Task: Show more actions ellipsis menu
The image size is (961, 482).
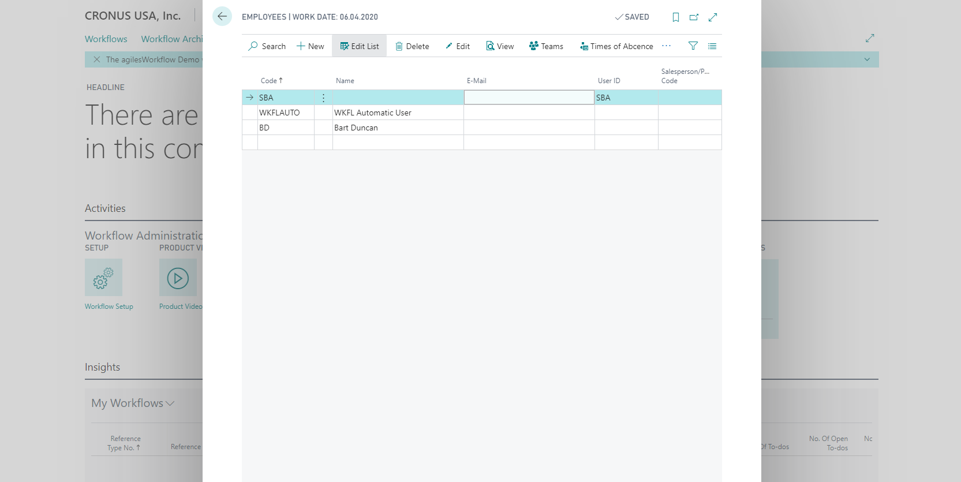Action: point(667,46)
